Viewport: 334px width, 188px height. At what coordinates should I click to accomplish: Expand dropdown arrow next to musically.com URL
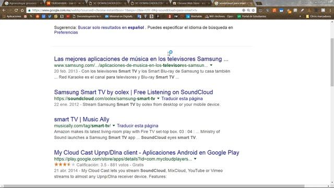(x=114, y=125)
